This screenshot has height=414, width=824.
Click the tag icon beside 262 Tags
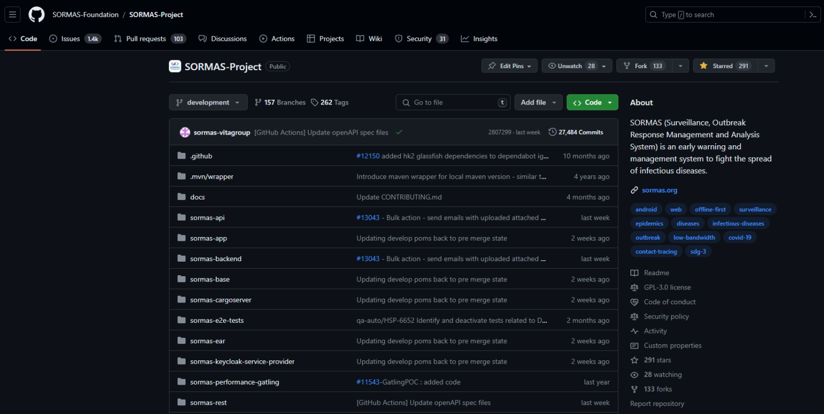click(315, 102)
